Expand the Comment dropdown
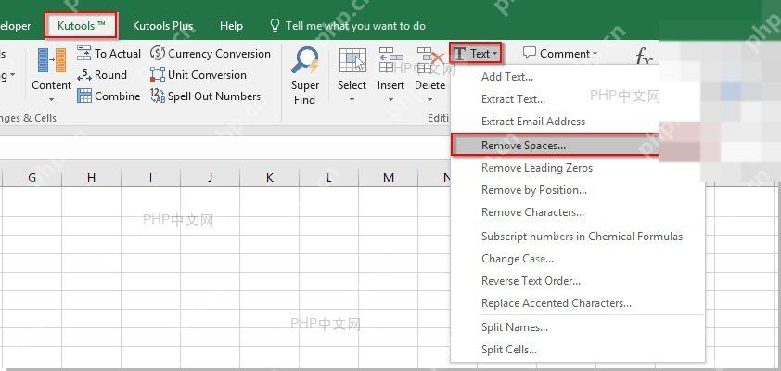The width and height of the screenshot is (781, 371). tap(560, 53)
